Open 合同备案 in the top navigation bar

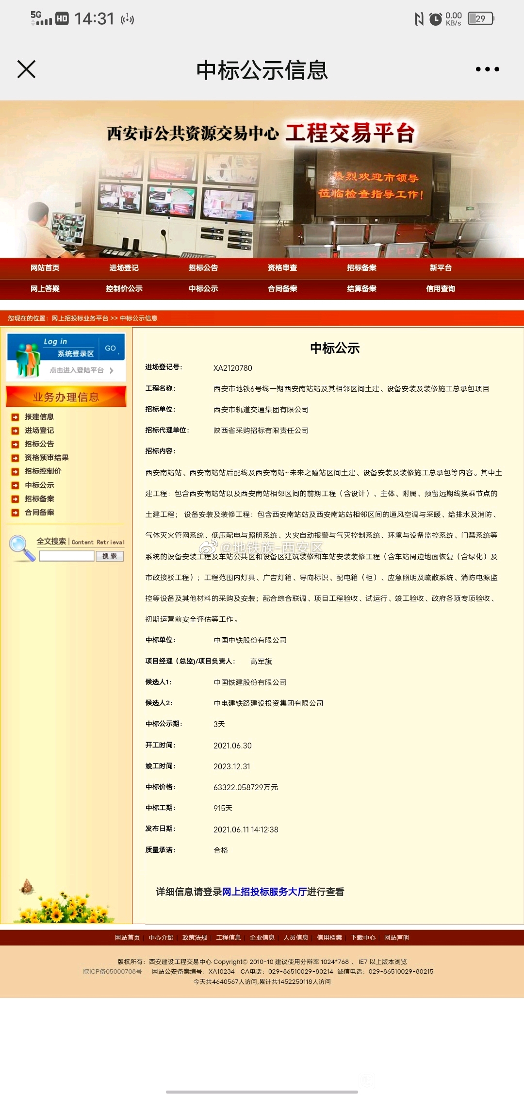tap(282, 289)
